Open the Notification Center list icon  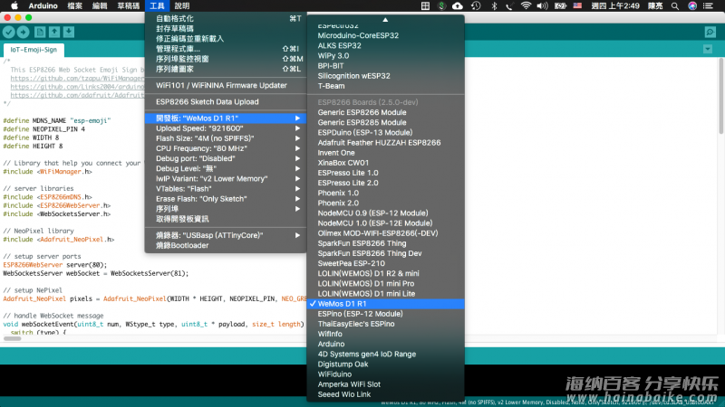tap(708, 5)
